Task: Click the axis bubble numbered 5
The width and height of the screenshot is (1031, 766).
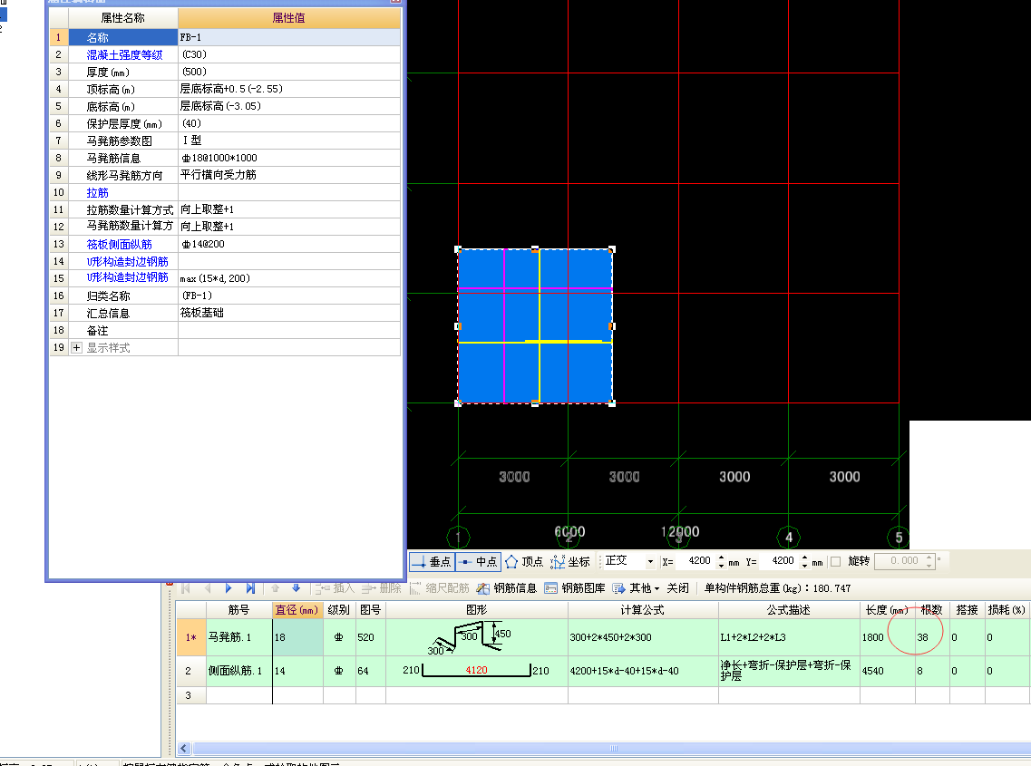Action: tap(899, 538)
